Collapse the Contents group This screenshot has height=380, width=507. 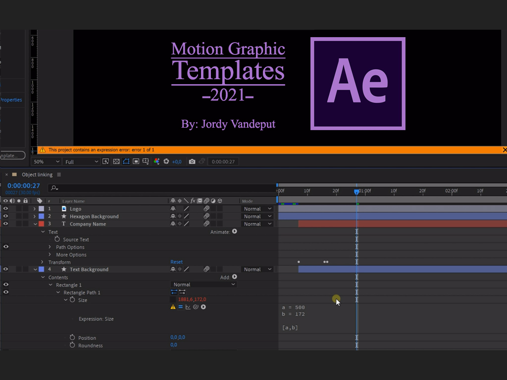pyautogui.click(x=43, y=277)
